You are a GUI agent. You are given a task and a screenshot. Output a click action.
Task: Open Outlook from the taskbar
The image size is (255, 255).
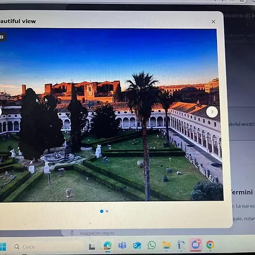137,245
